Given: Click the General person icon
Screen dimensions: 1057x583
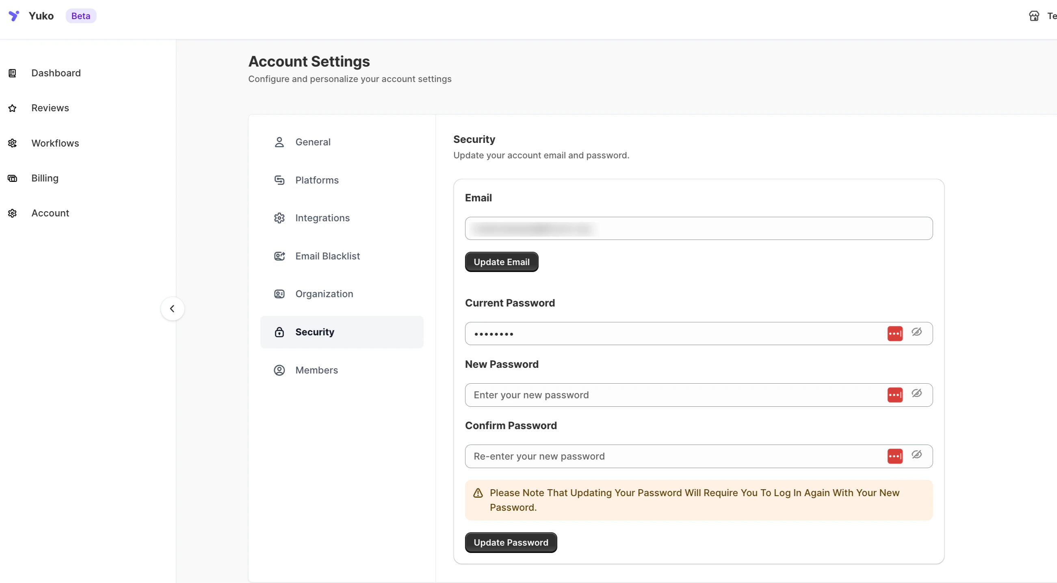Looking at the screenshot, I should point(279,142).
